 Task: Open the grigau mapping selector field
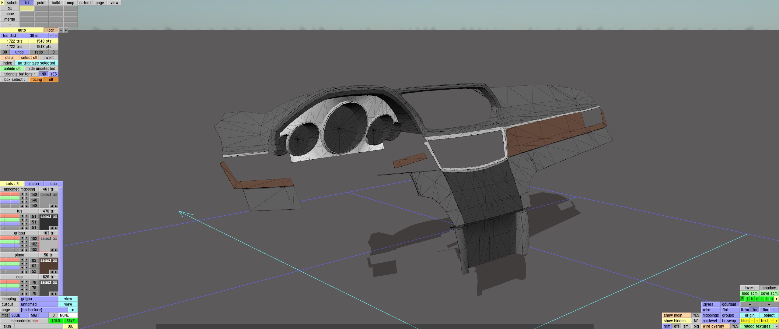click(39, 299)
